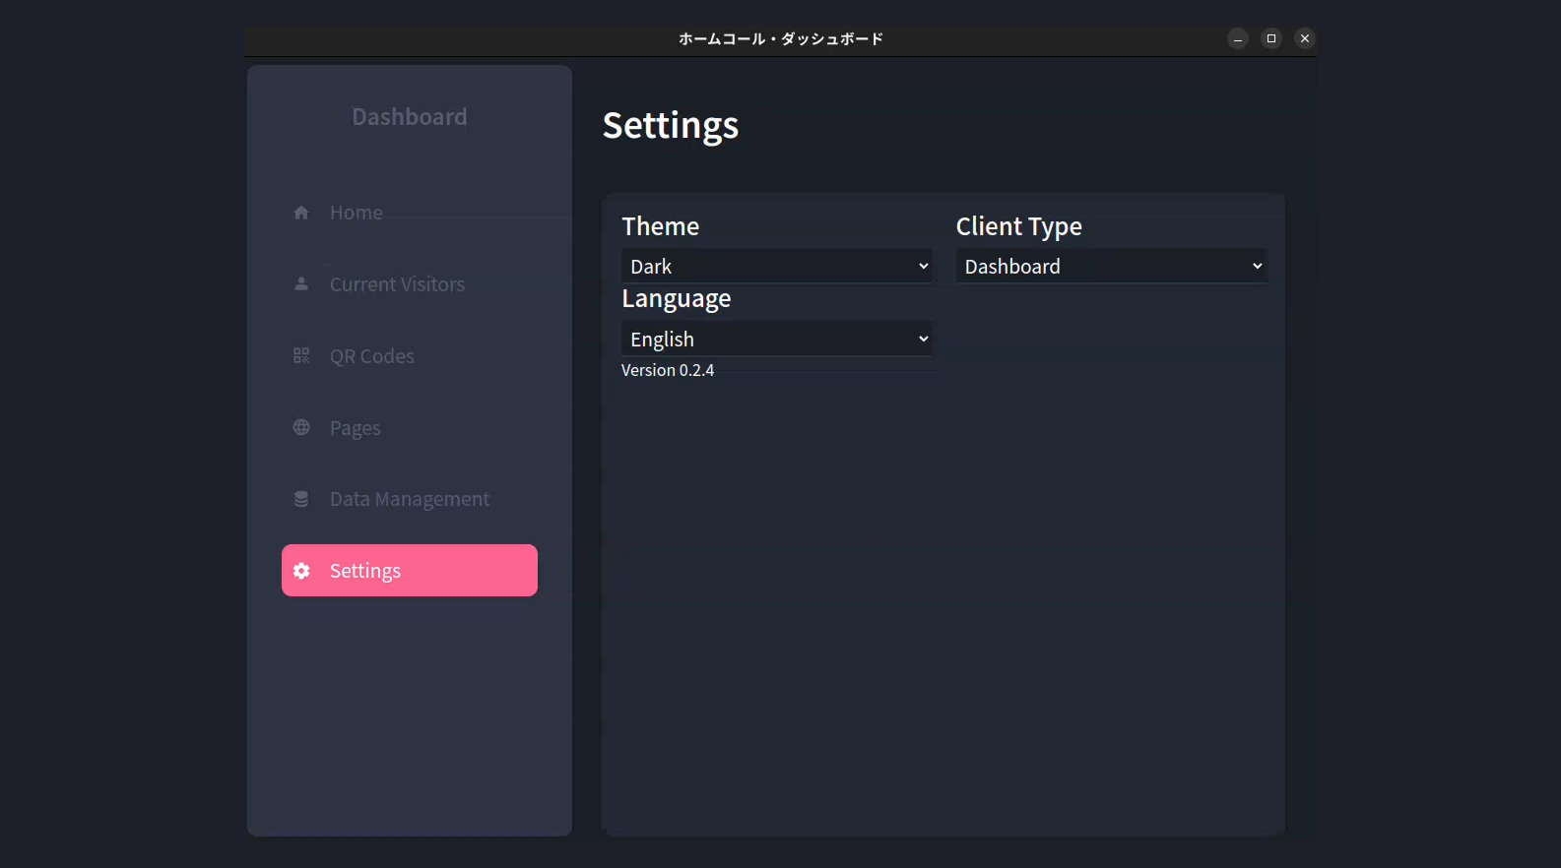Click the QR Codes grid icon
Screen dimensions: 1561x868
click(301, 356)
